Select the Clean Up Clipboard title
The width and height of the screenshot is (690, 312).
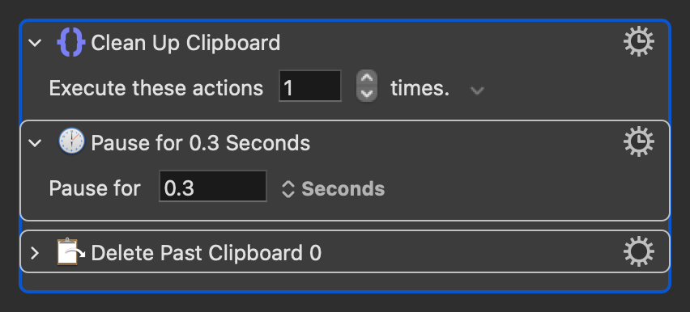coord(185,43)
